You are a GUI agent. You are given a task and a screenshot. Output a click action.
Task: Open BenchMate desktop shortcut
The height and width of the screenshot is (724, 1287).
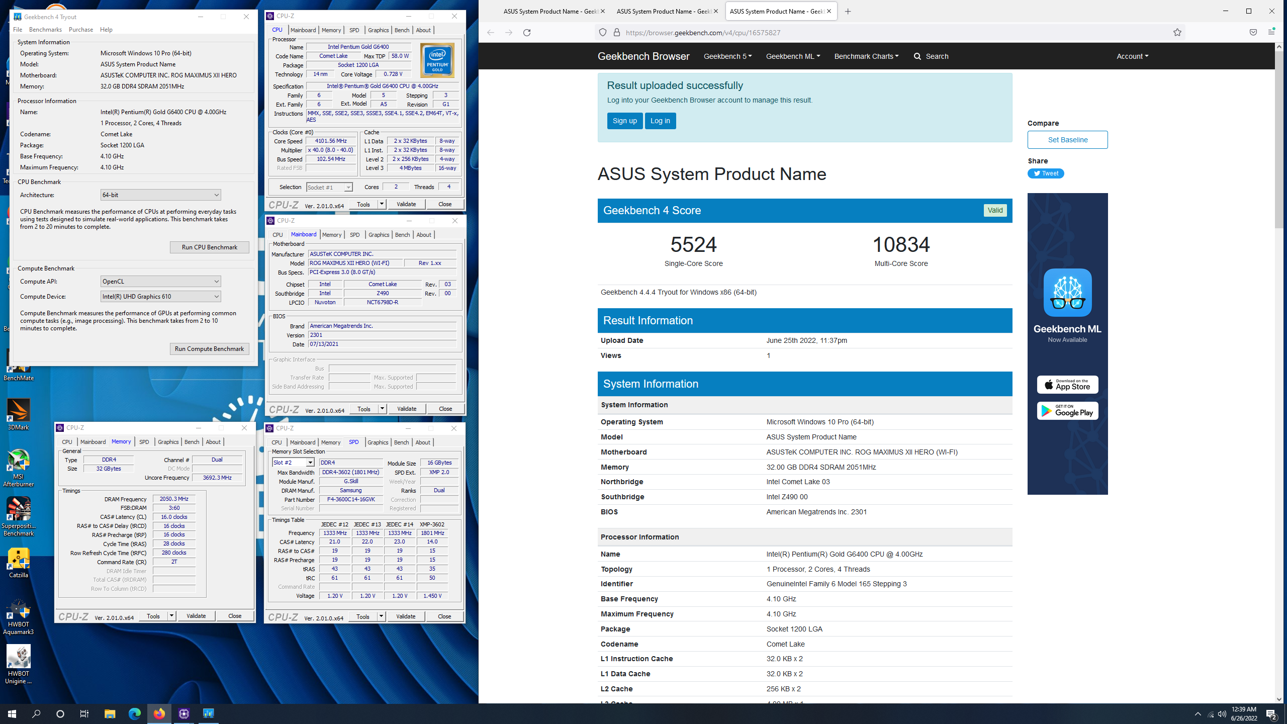[x=19, y=366]
